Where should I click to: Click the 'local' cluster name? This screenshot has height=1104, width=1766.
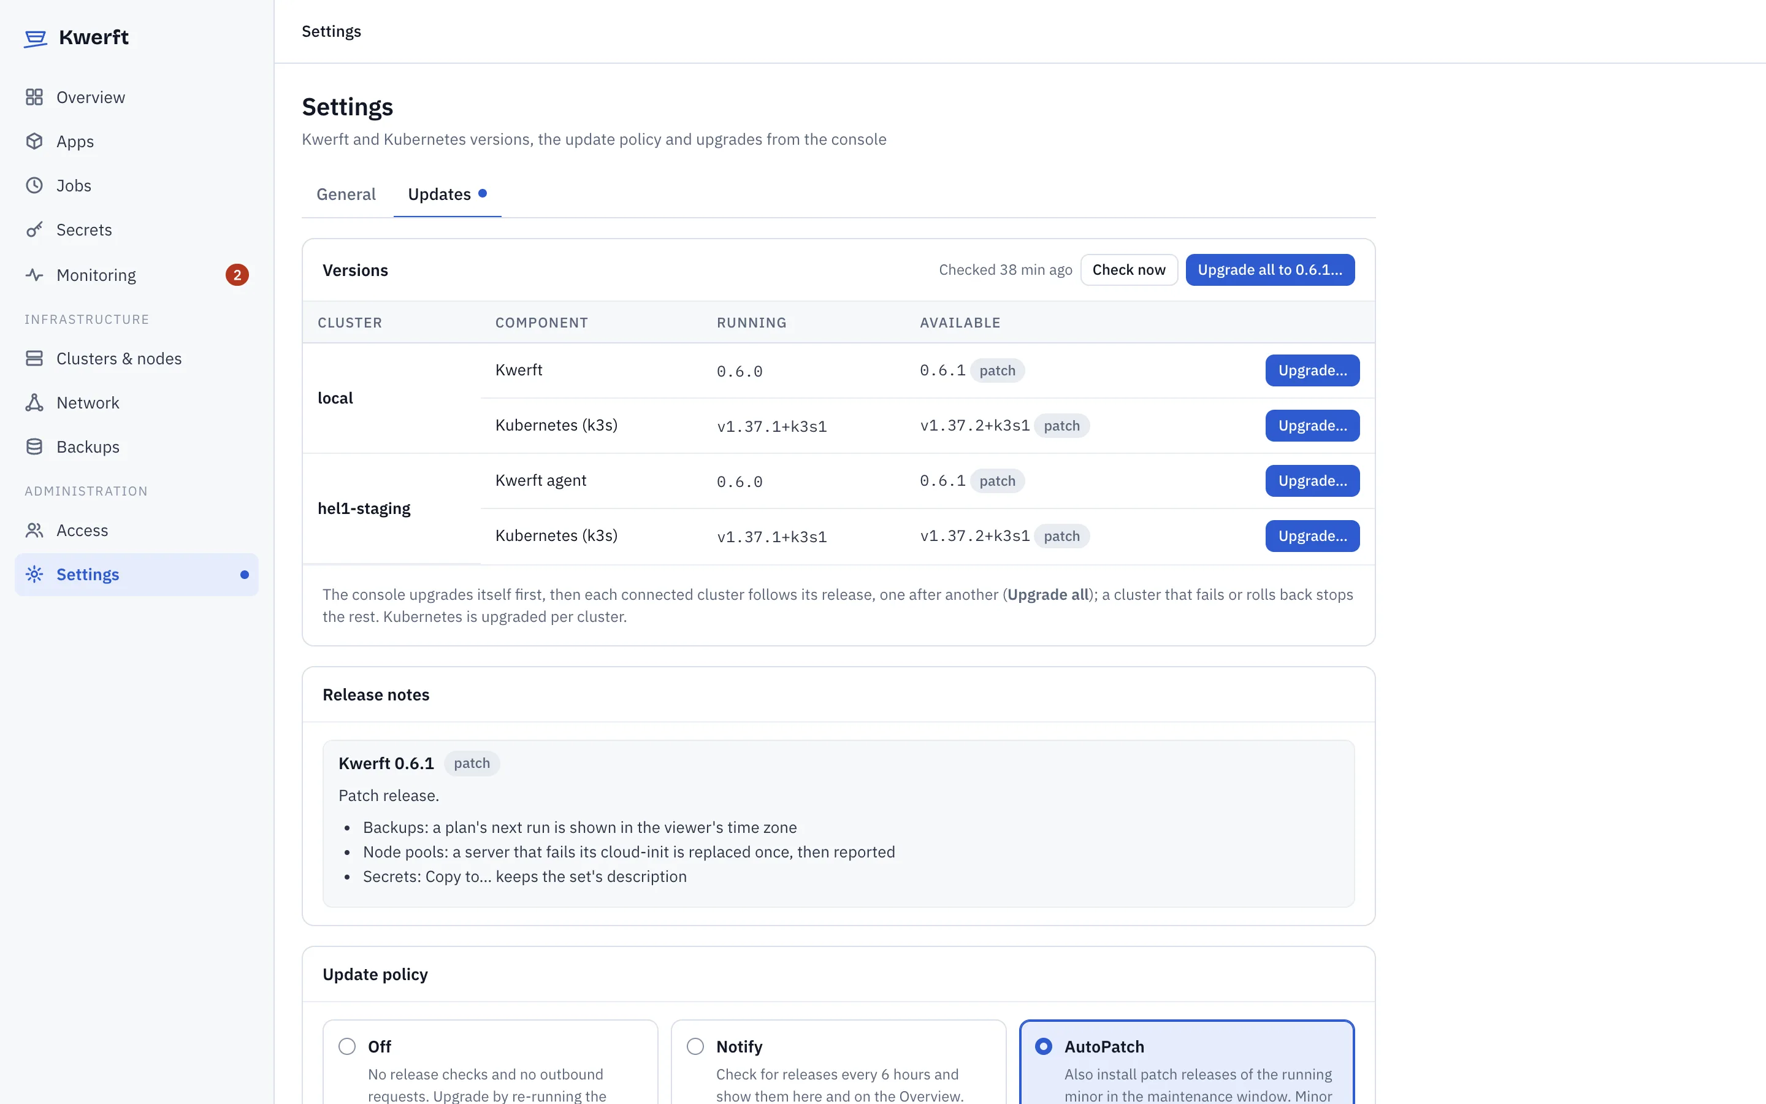pyautogui.click(x=335, y=398)
